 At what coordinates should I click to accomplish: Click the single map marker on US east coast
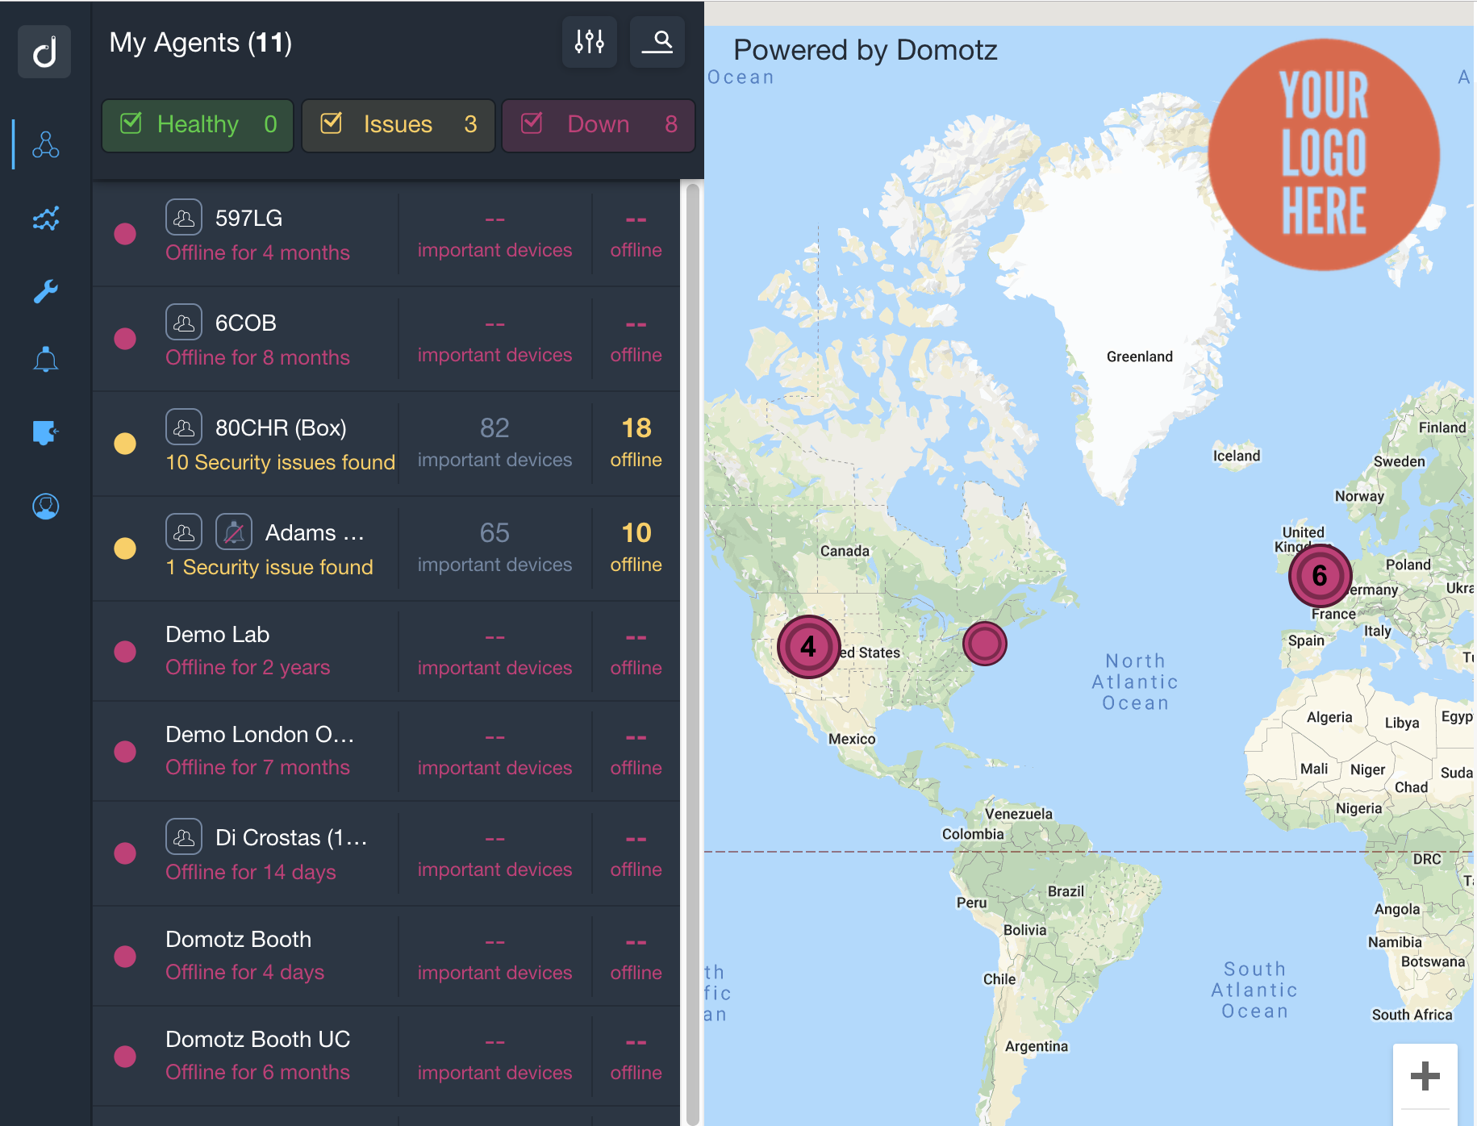click(x=984, y=644)
